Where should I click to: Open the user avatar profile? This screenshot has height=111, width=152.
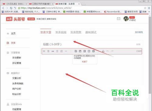[x=126, y=19]
